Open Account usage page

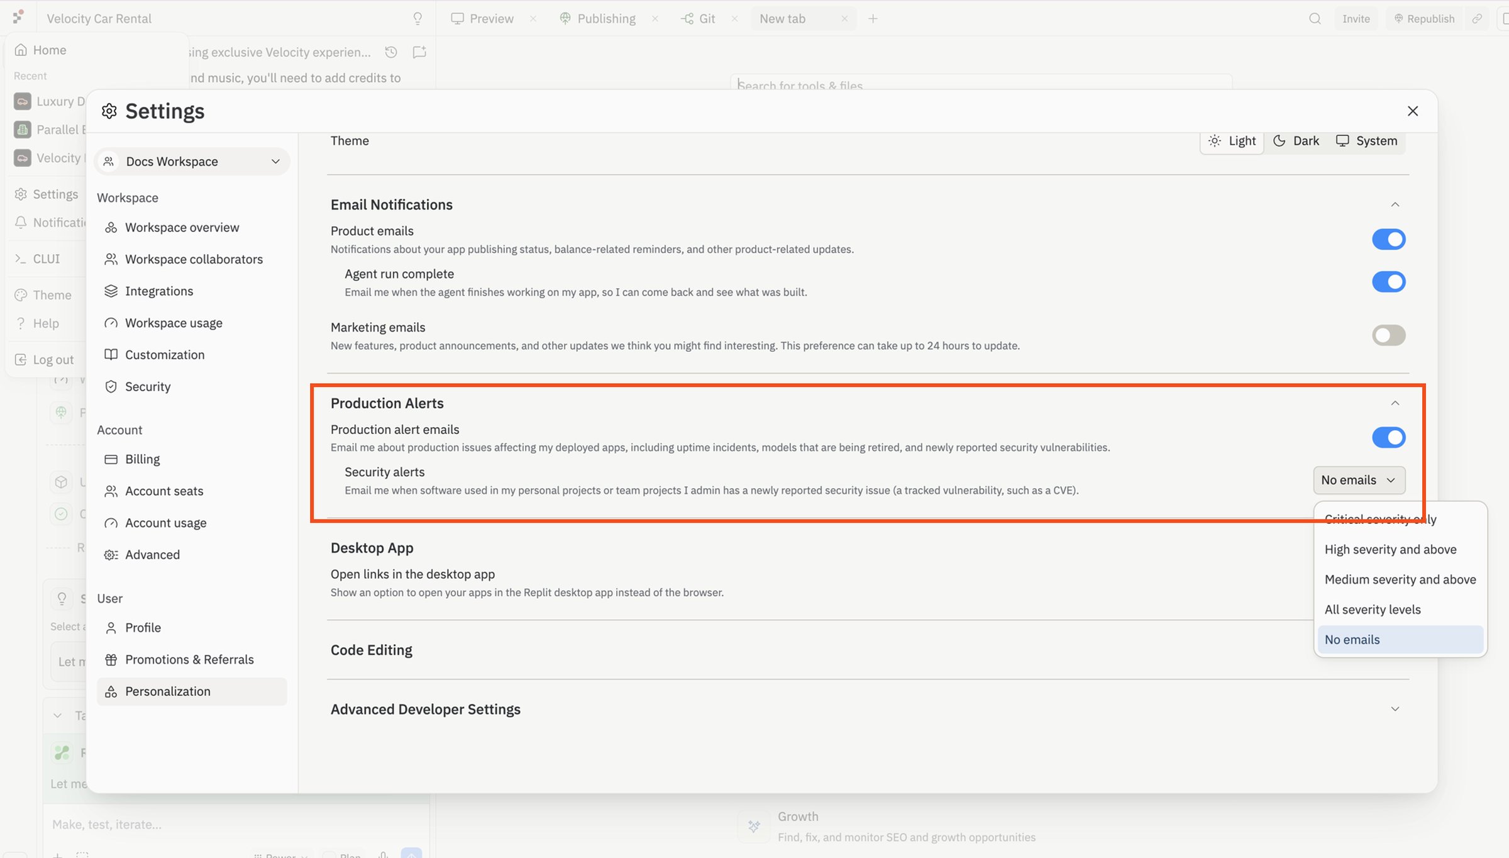[165, 523]
